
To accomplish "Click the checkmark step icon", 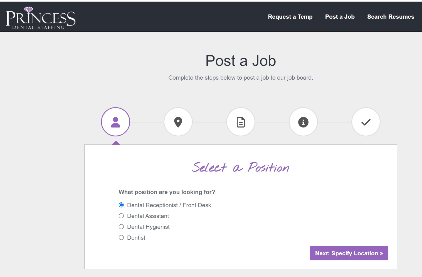I will pos(366,122).
